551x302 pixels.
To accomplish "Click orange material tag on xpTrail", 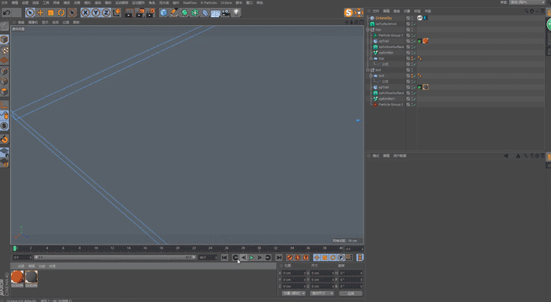I will point(425,41).
